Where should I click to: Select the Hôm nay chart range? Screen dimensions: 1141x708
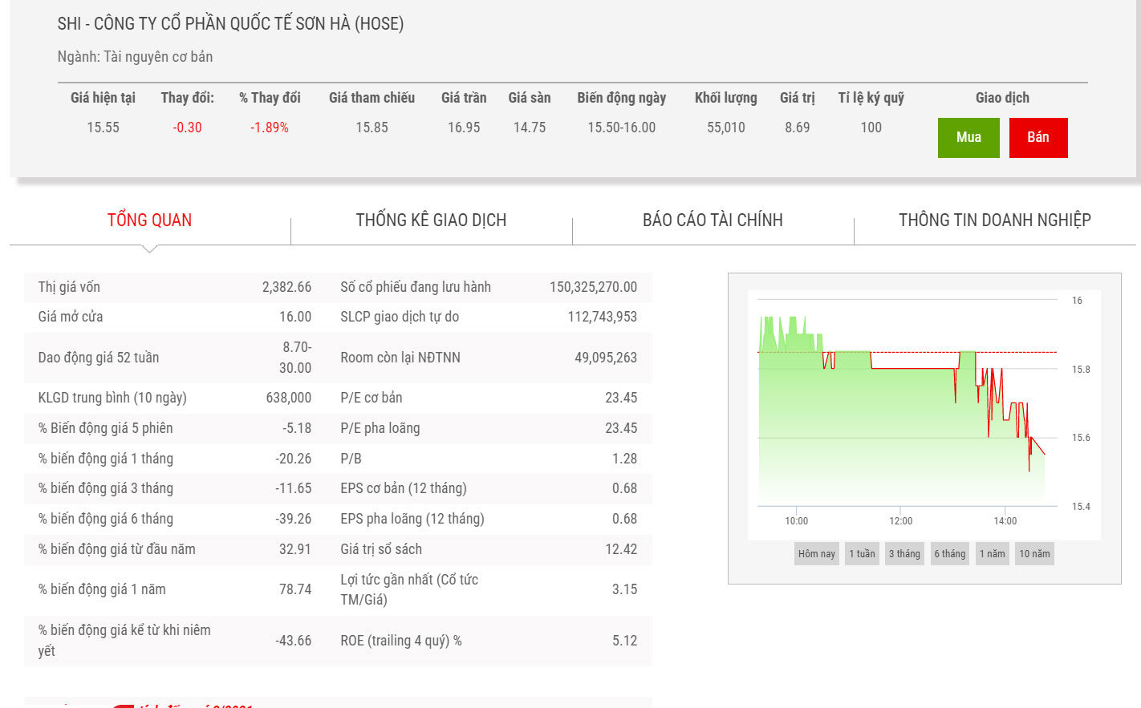[816, 554]
